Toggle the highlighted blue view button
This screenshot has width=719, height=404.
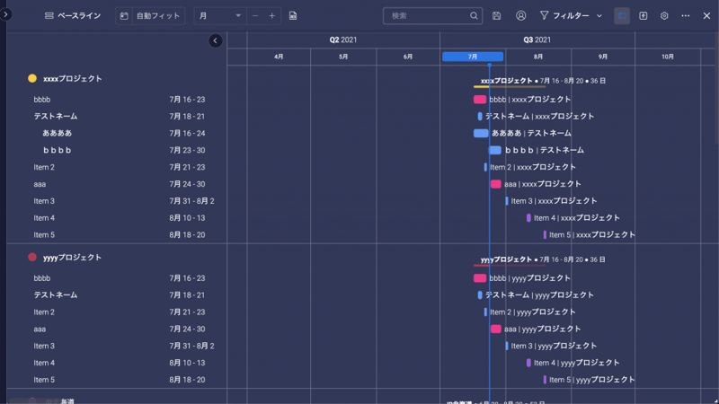point(622,16)
